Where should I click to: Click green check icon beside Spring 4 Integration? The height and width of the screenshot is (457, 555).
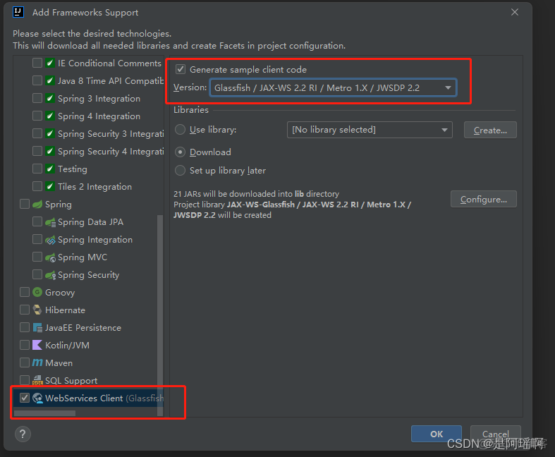pos(50,116)
